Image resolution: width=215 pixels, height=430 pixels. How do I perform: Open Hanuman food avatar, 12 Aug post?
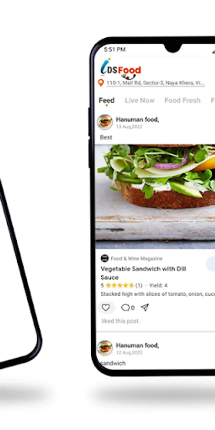click(x=105, y=348)
